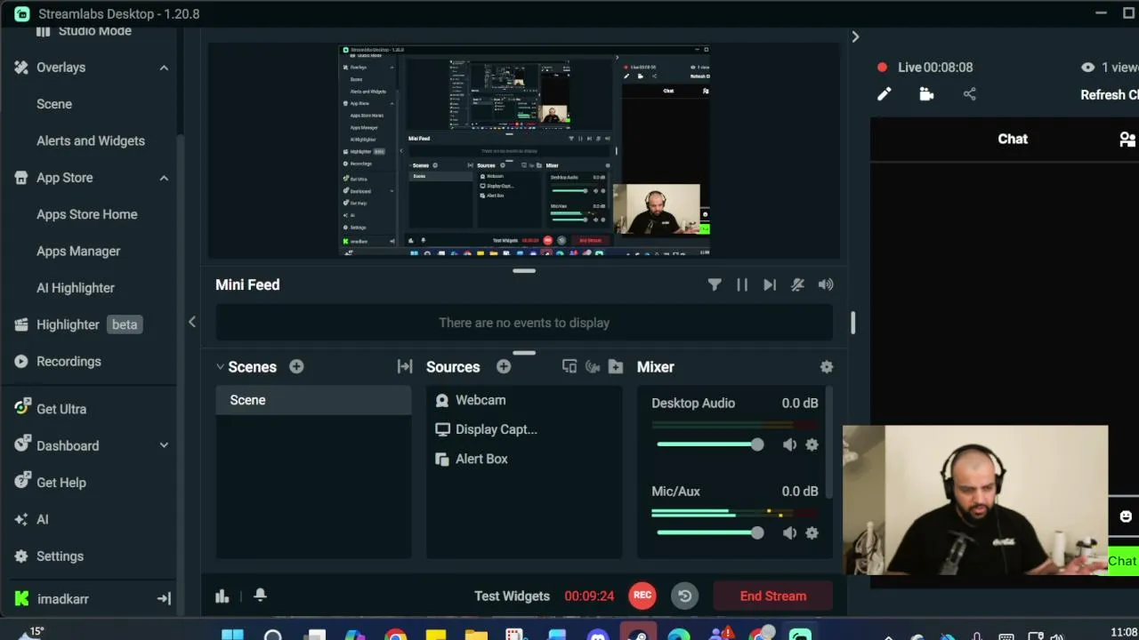
Task: Open Steam from the Windows taskbar
Action: [x=638, y=636]
